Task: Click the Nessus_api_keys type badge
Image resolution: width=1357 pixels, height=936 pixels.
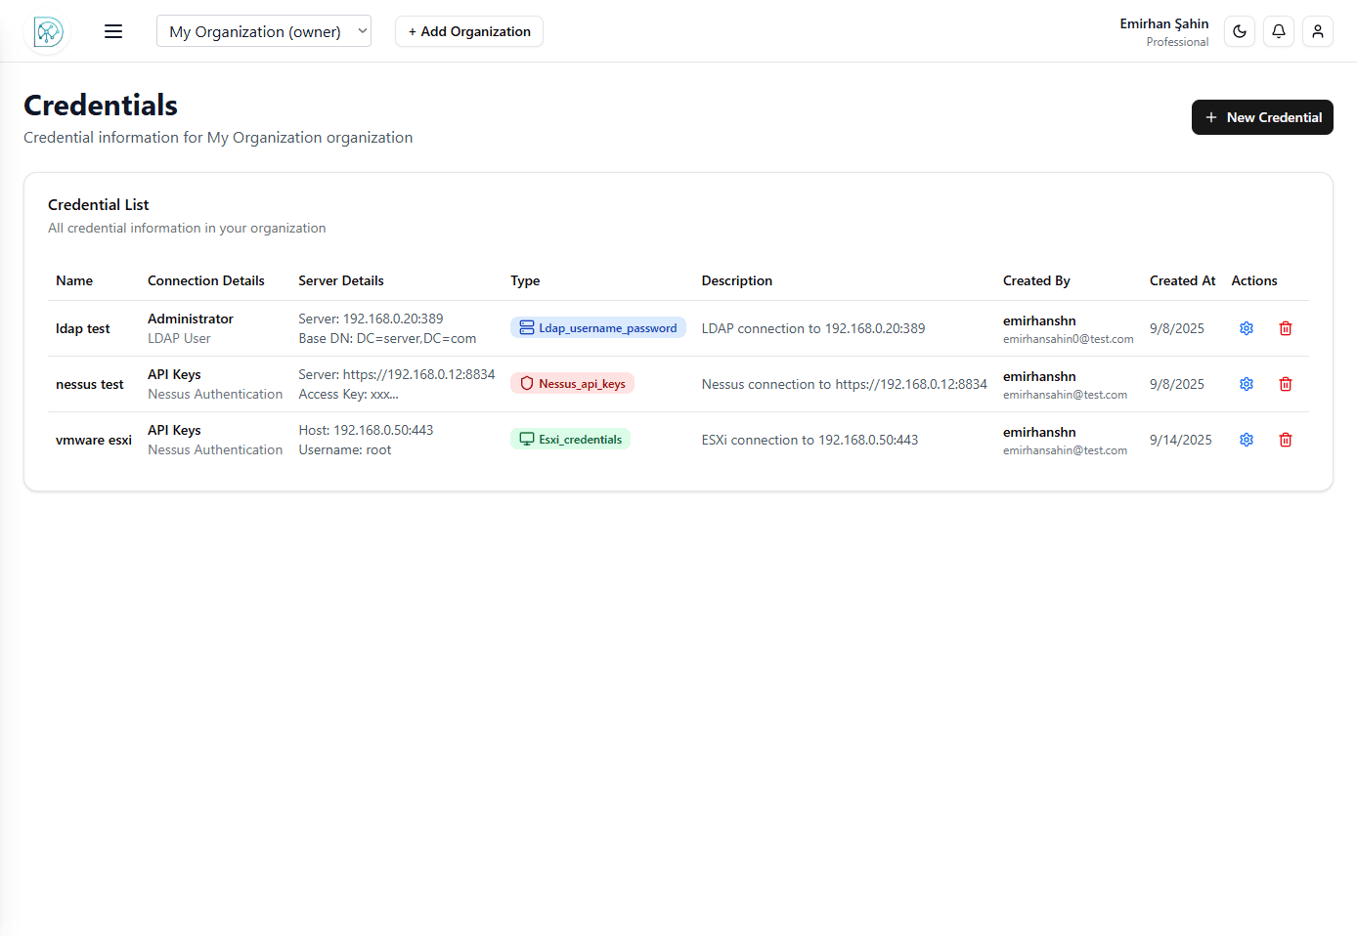Action: (x=572, y=384)
